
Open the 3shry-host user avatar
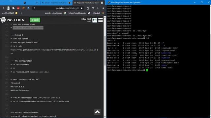point(95,20)
